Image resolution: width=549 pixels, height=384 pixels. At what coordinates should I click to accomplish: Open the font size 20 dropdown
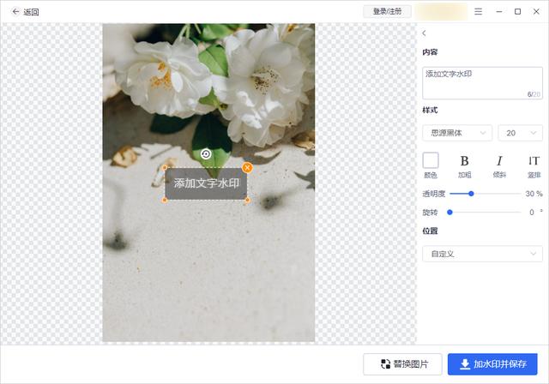pyautogui.click(x=521, y=133)
